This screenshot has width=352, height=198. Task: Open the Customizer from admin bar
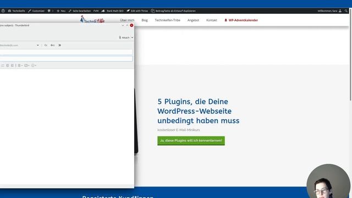coord(36,11)
